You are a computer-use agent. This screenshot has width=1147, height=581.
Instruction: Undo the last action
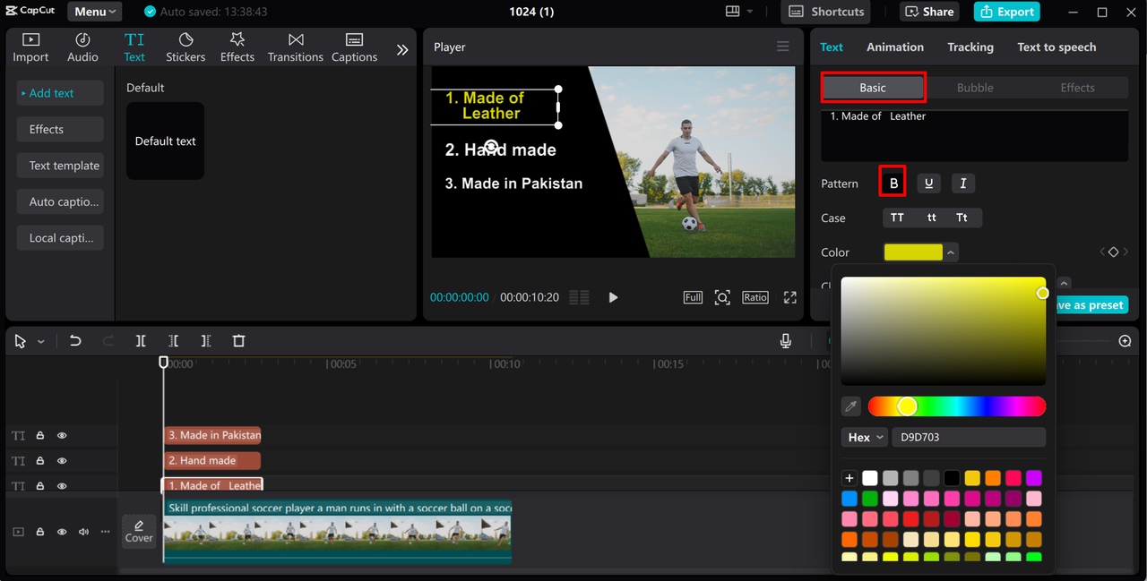(75, 341)
